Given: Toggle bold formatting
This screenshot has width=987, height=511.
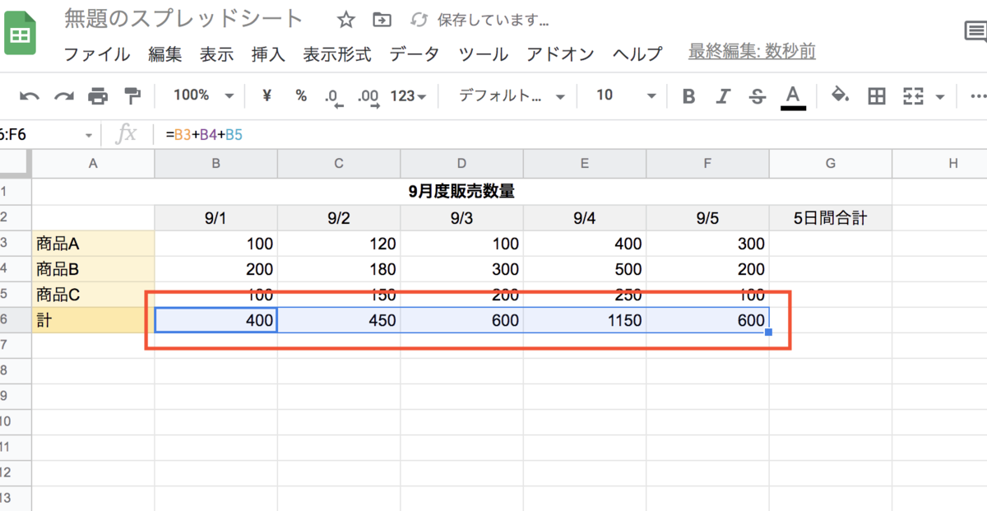Looking at the screenshot, I should tap(688, 95).
